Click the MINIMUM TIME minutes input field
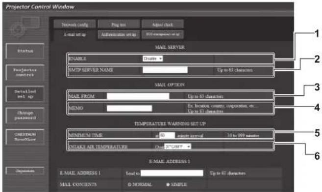The image size is (322, 192). 167,135
